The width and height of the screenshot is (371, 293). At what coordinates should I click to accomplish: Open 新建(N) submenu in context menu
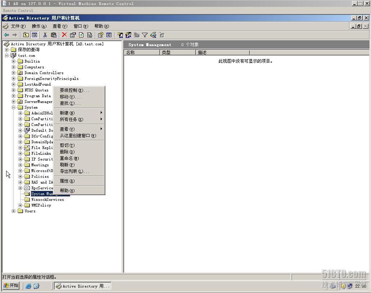[x=79, y=113]
